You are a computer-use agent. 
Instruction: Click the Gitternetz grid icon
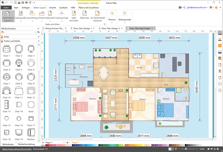[85, 13]
